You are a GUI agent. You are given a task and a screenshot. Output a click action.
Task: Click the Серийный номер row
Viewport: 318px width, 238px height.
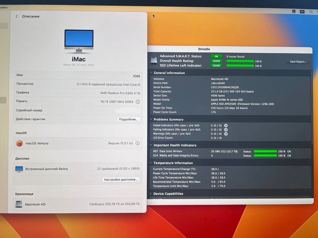78,110
